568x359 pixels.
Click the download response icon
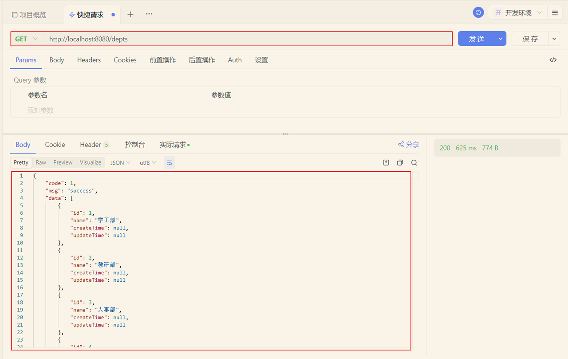pyautogui.click(x=386, y=162)
